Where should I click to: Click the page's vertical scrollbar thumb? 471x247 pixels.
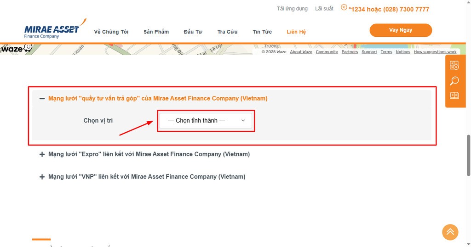pyautogui.click(x=468, y=155)
